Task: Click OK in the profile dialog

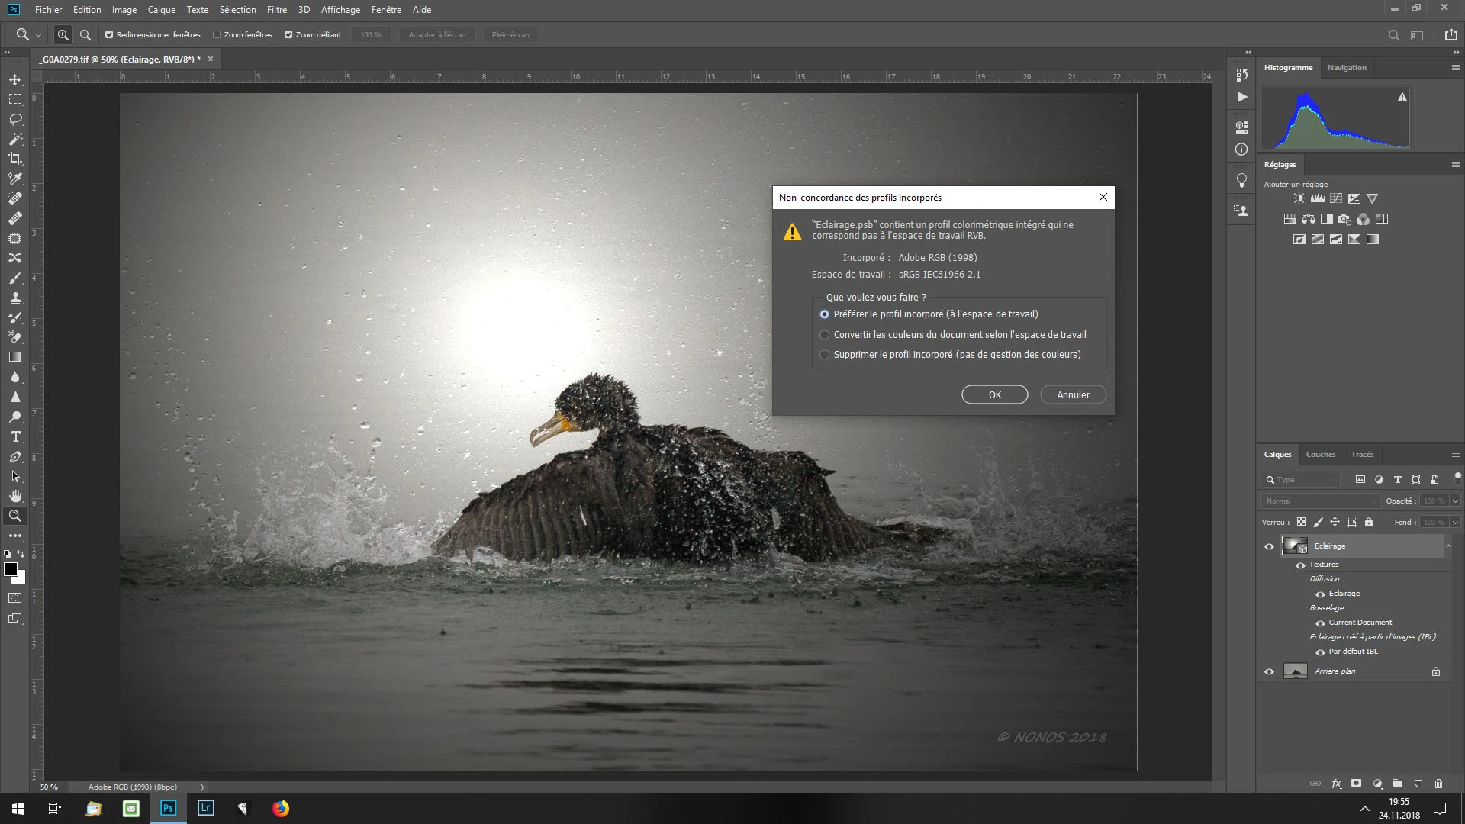Action: 994,395
